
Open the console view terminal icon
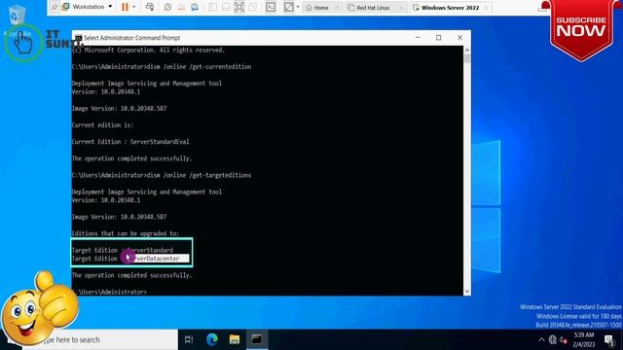[271, 7]
